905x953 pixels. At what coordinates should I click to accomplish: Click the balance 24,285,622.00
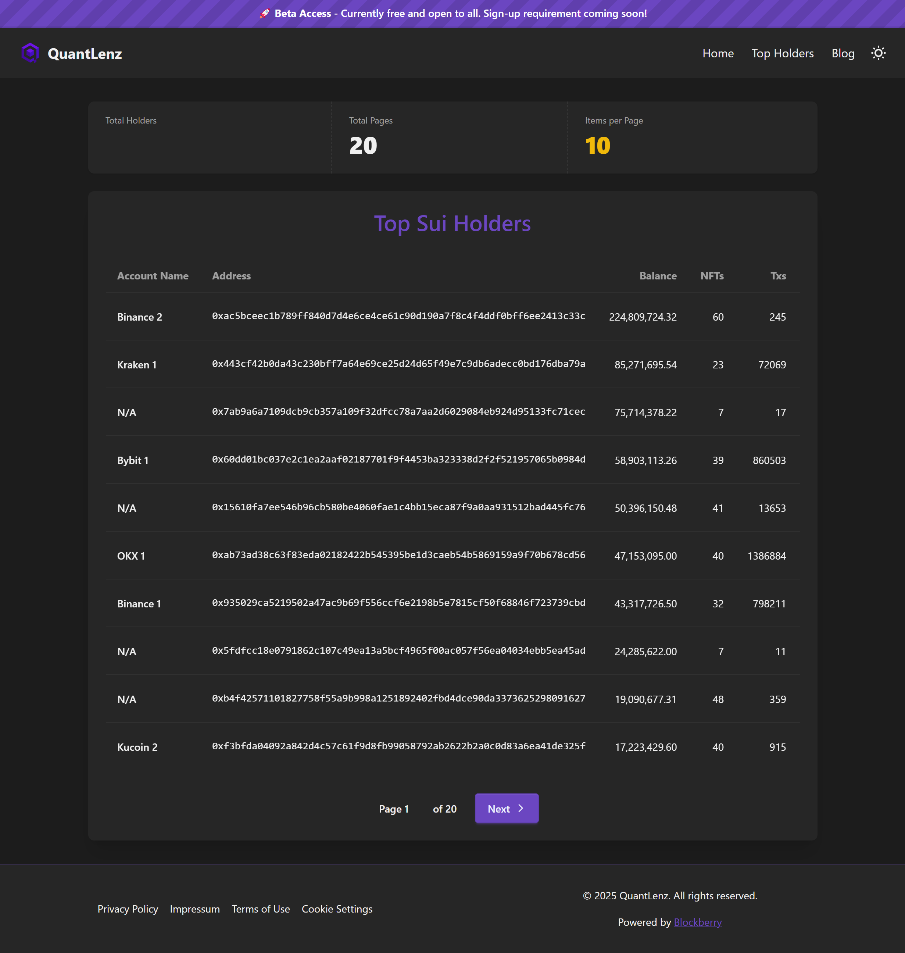pyautogui.click(x=645, y=652)
